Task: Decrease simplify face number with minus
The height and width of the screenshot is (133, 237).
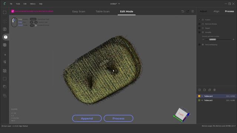Action: 203,40
